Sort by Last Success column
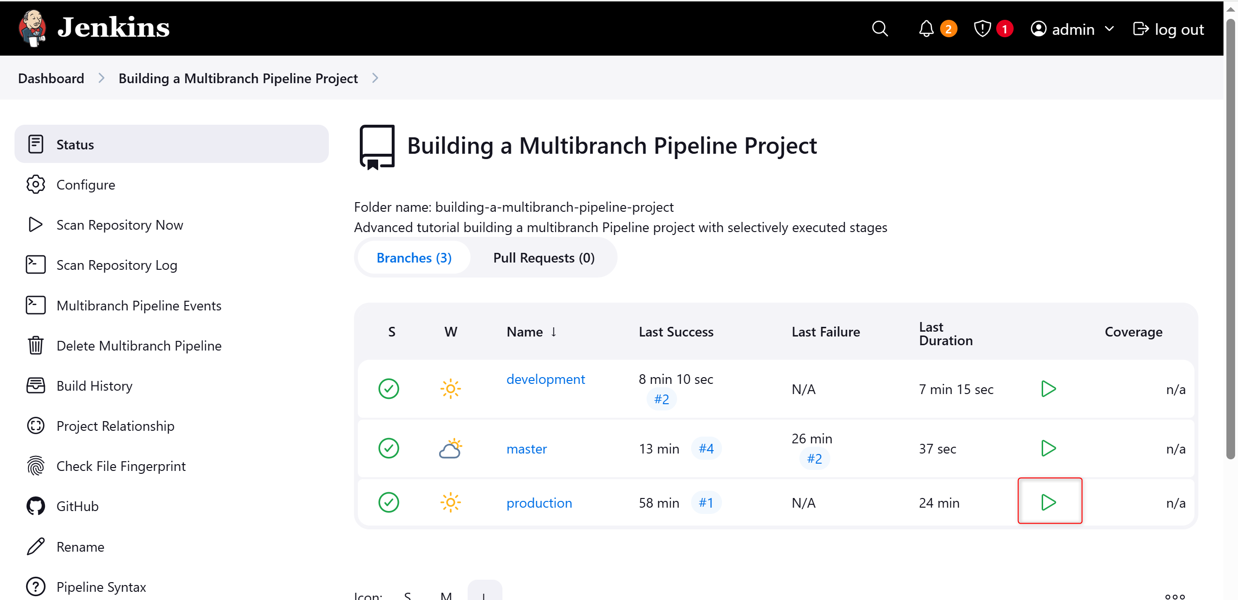 point(676,332)
